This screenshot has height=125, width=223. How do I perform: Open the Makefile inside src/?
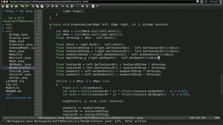click(x=16, y=55)
